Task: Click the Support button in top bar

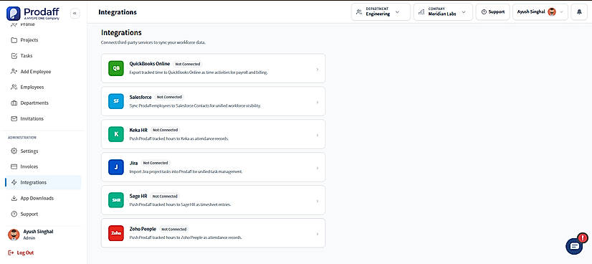Action: (x=493, y=12)
